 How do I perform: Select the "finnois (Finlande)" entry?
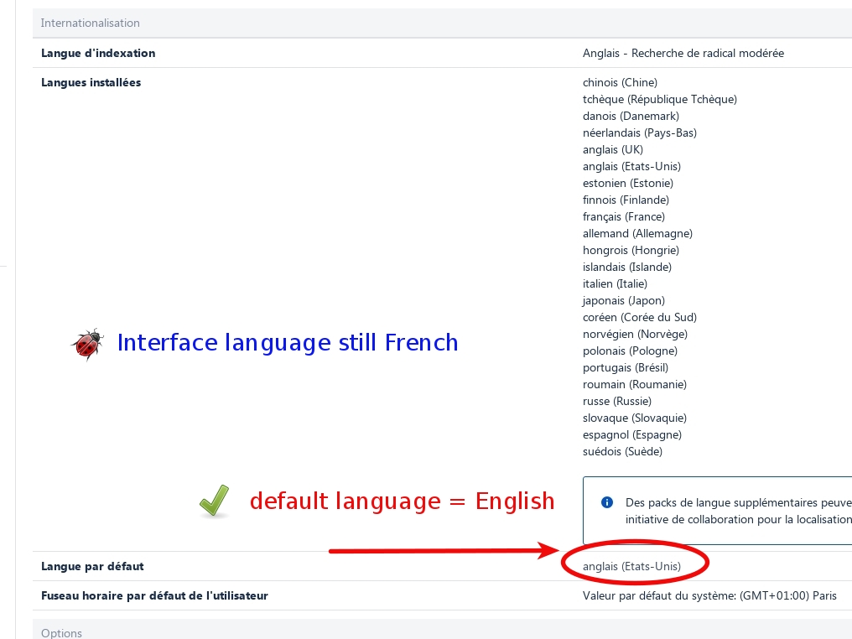pos(626,200)
